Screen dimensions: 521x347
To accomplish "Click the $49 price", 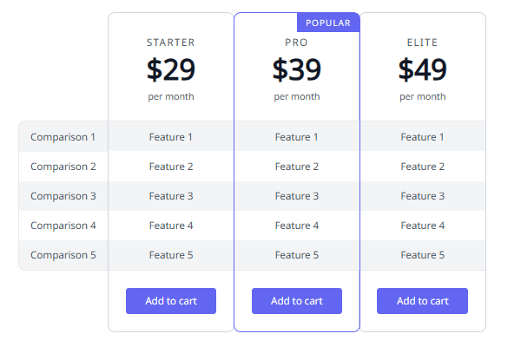I will coord(423,69).
